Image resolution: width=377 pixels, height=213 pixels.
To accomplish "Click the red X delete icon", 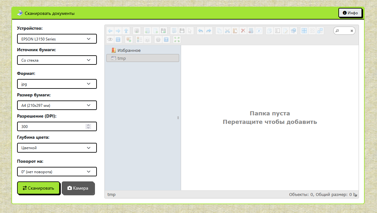I will tap(243, 31).
